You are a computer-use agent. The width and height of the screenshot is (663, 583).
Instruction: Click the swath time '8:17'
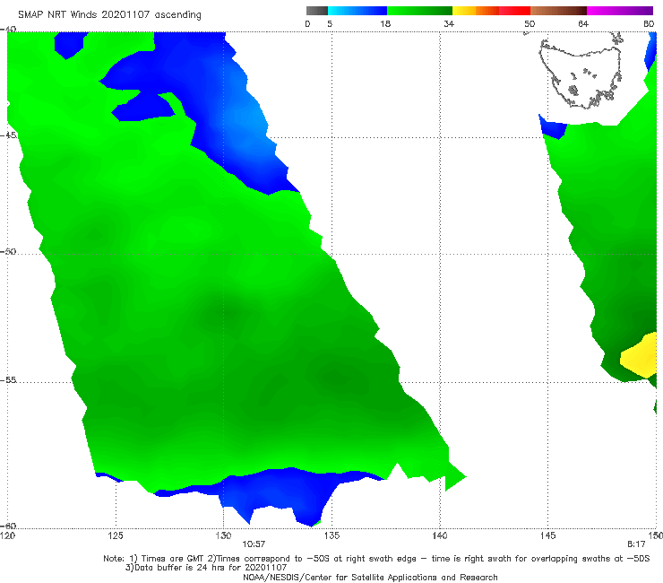[636, 544]
